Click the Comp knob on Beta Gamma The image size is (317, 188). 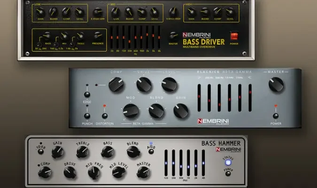click(x=116, y=85)
